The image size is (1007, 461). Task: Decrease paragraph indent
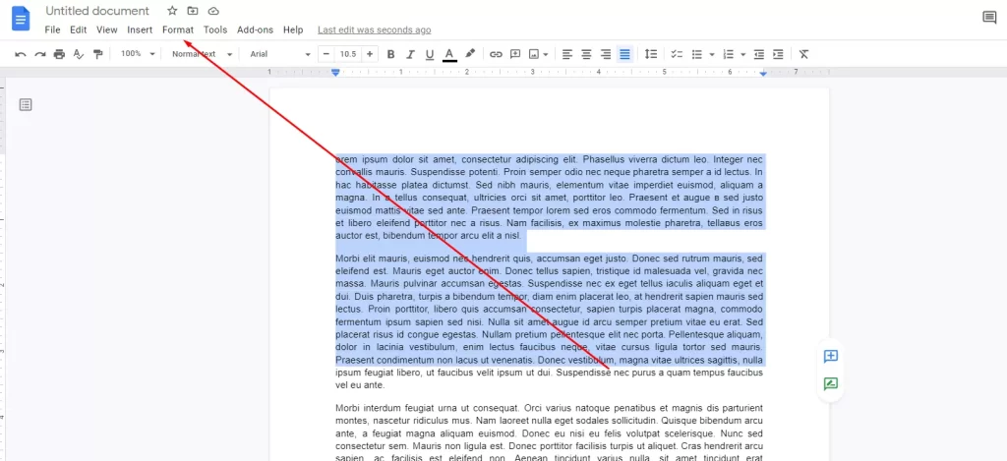759,55
